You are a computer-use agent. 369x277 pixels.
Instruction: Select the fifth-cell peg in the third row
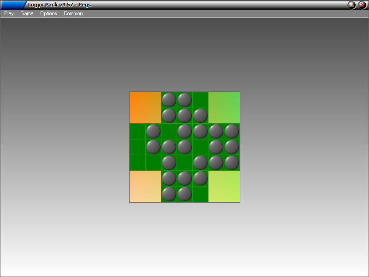pos(201,132)
